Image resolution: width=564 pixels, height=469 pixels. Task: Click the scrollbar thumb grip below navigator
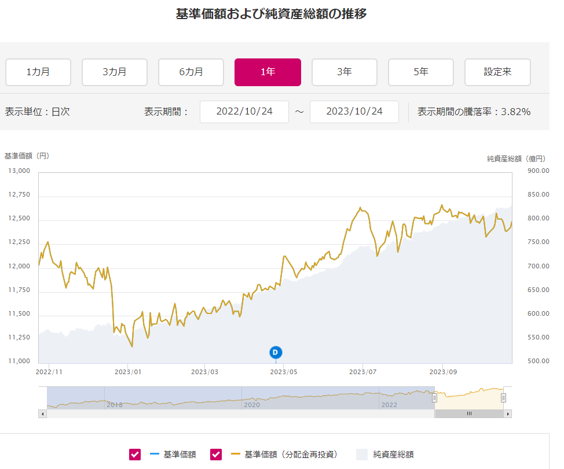(469, 413)
